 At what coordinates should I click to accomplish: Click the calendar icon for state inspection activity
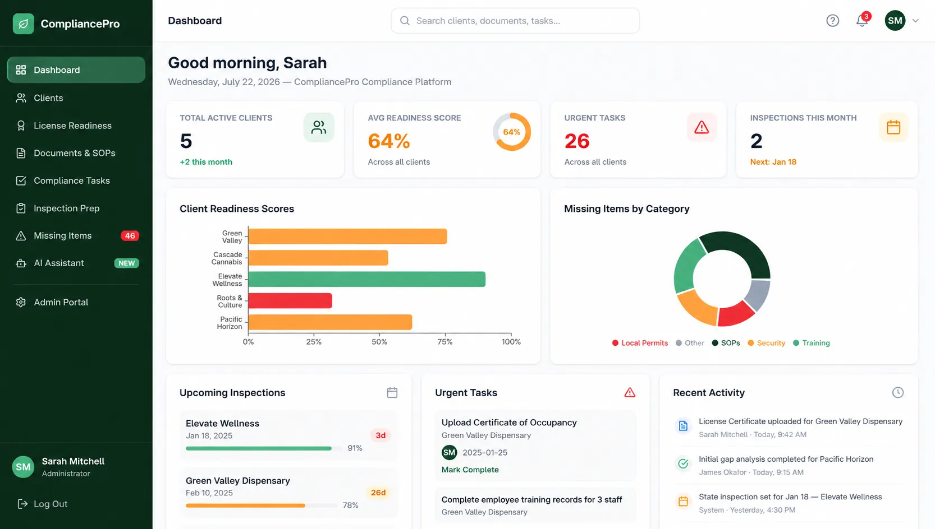683,501
